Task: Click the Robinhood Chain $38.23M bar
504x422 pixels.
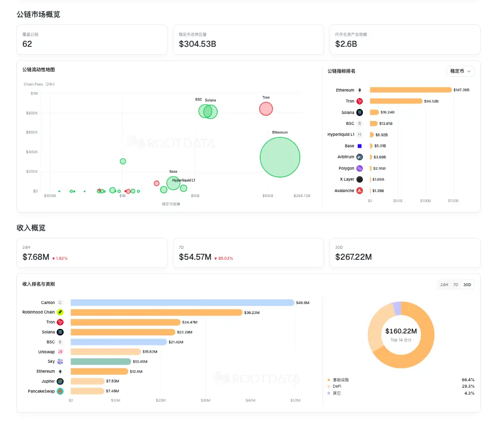Action: (157, 313)
